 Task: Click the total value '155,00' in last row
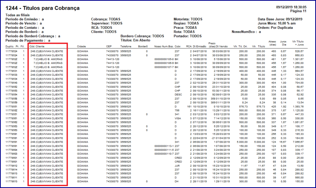[299, 181]
